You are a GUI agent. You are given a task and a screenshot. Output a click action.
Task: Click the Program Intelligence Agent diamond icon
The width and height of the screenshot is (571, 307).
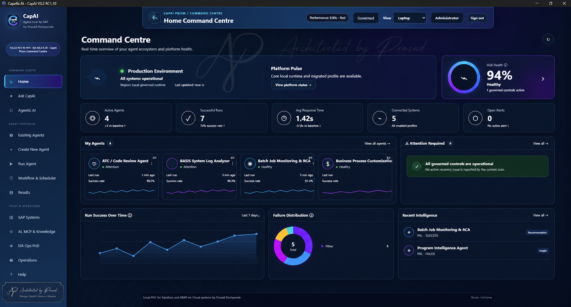pos(409,251)
